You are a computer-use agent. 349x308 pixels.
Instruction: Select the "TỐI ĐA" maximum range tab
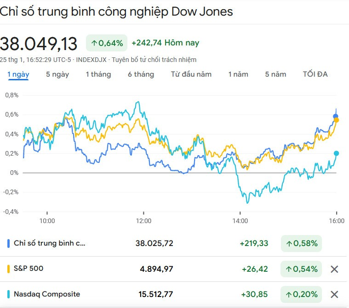click(315, 74)
